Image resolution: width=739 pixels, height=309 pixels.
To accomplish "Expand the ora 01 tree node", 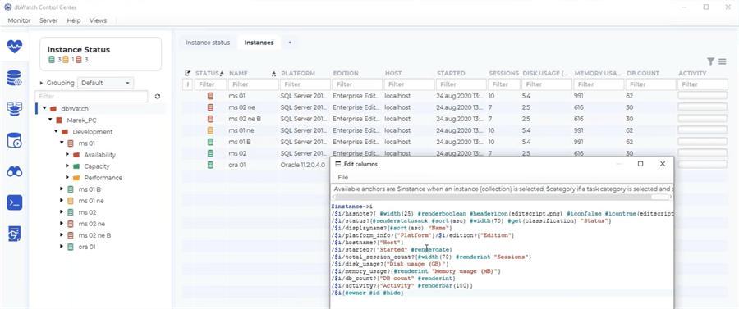I will point(62,247).
